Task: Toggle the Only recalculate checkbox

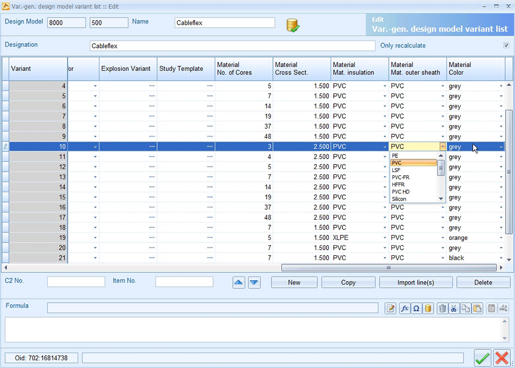Action: coord(506,46)
